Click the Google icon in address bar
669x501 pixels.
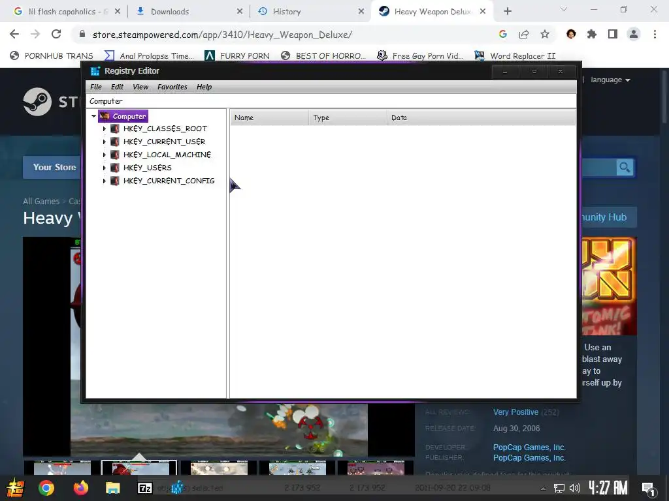point(502,35)
